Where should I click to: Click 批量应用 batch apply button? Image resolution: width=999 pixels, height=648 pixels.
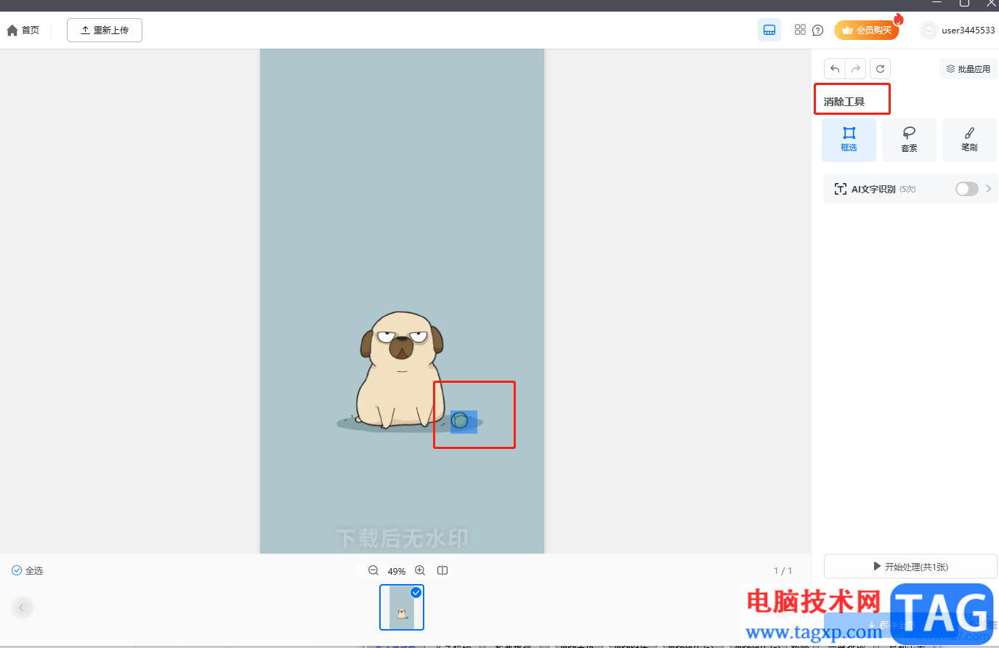pyautogui.click(x=968, y=69)
